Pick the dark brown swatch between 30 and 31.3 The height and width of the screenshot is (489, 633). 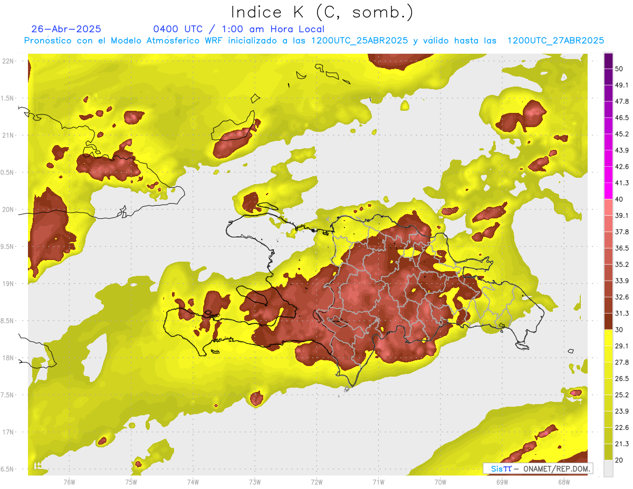click(x=608, y=322)
